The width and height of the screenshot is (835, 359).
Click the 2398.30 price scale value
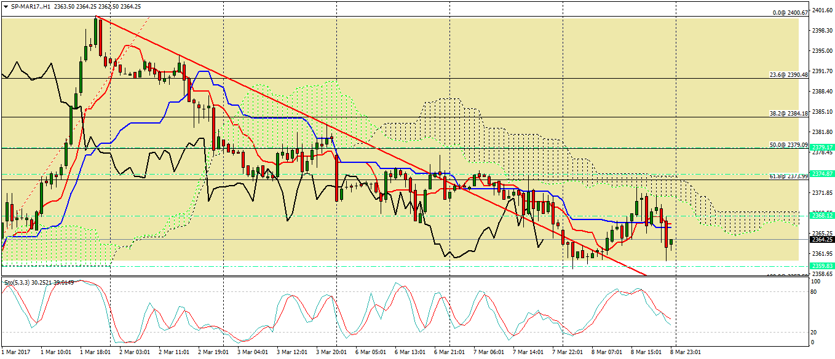point(822,30)
